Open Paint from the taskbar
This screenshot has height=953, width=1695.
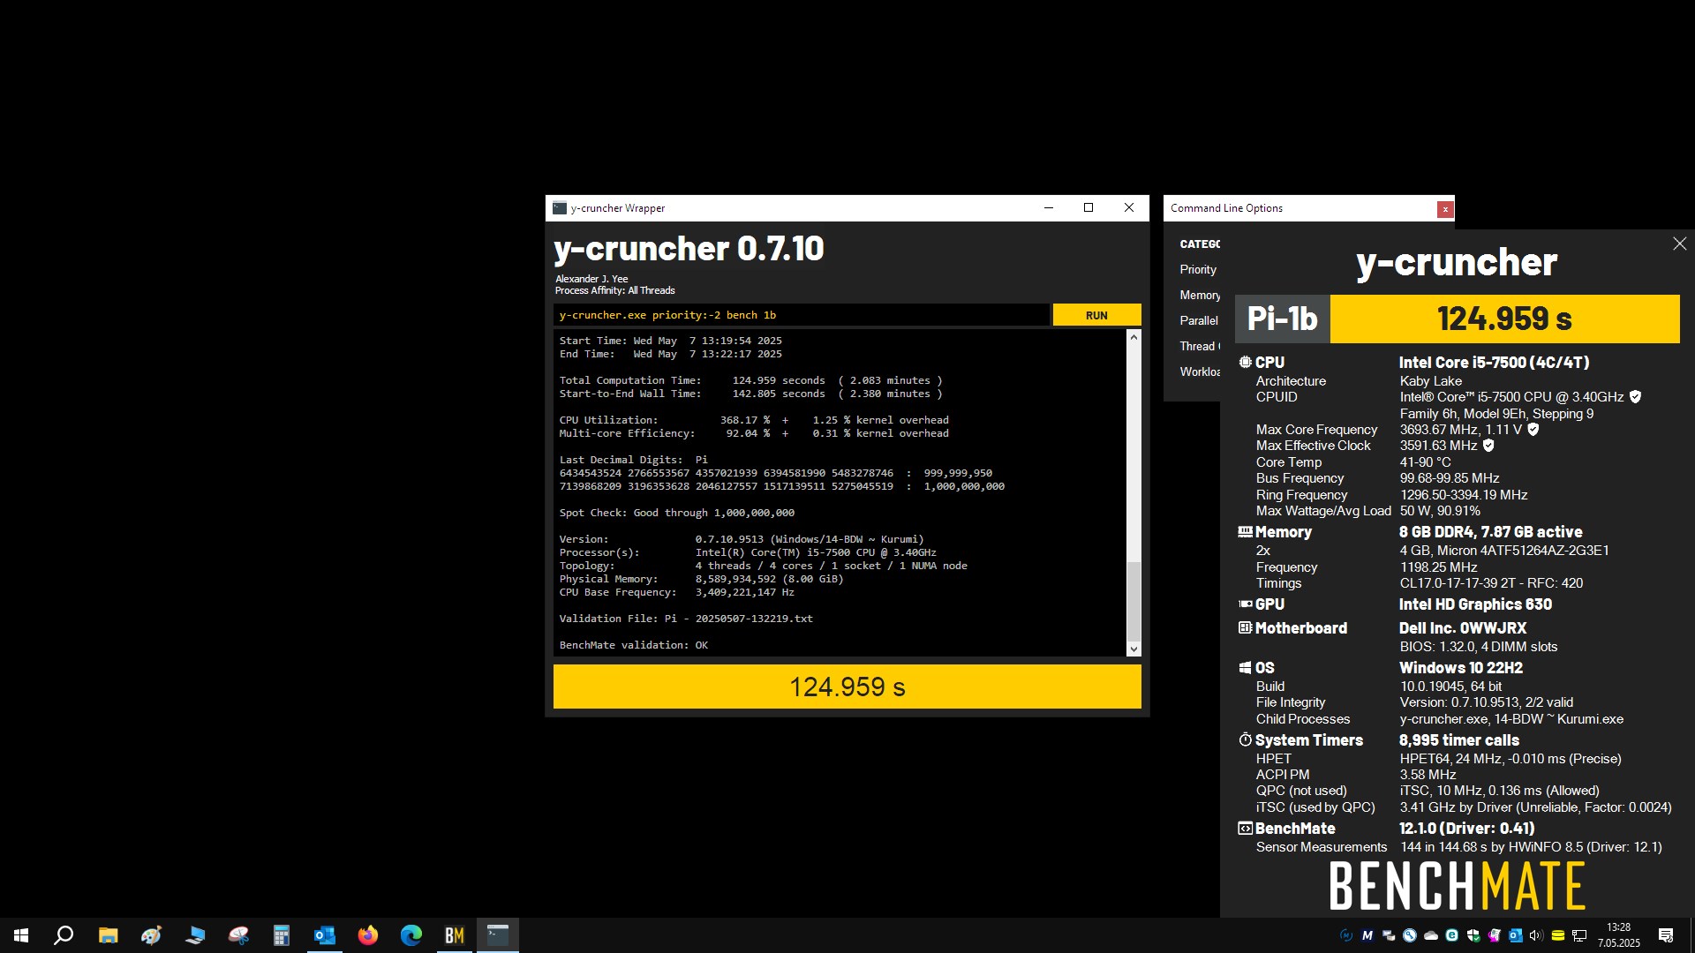pyautogui.click(x=151, y=935)
